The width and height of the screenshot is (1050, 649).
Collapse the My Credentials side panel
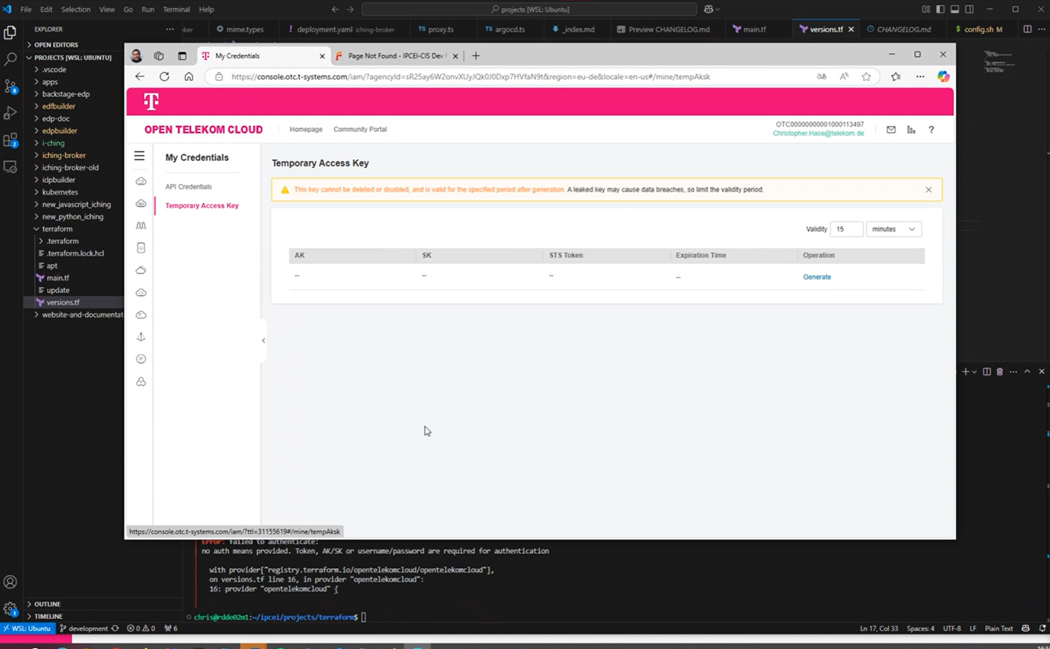[263, 340]
